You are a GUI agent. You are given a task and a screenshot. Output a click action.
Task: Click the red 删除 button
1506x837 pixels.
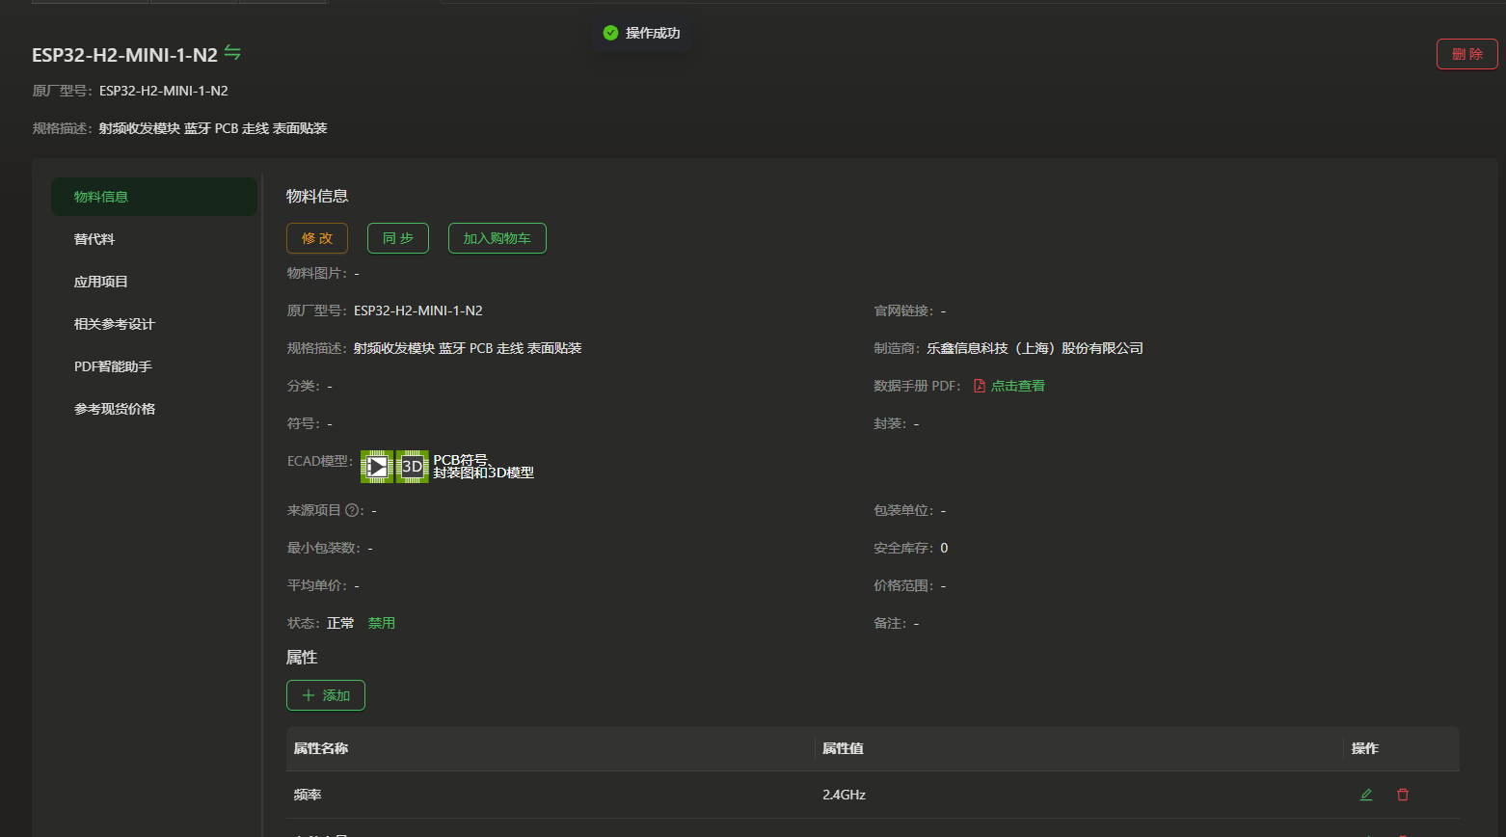[1467, 54]
